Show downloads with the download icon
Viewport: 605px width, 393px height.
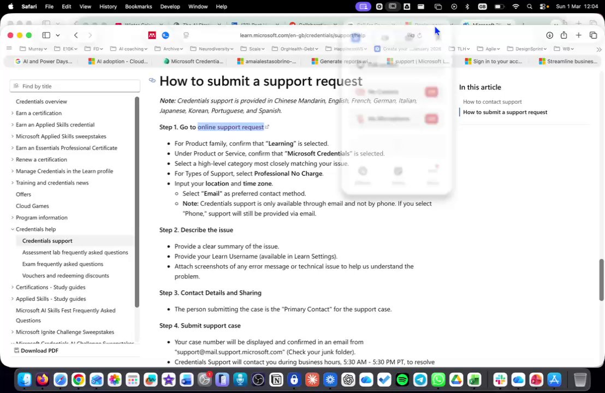[x=549, y=35]
